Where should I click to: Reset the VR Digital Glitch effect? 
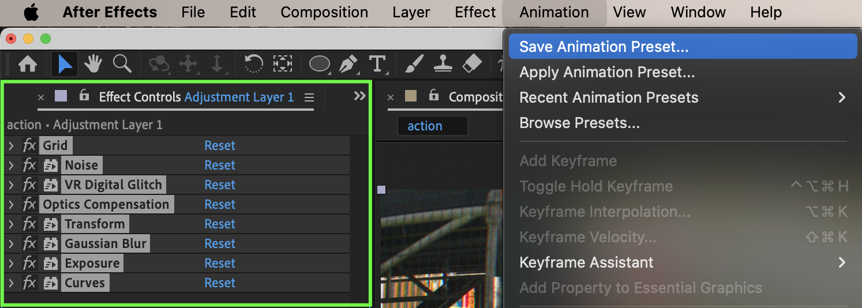tap(220, 185)
